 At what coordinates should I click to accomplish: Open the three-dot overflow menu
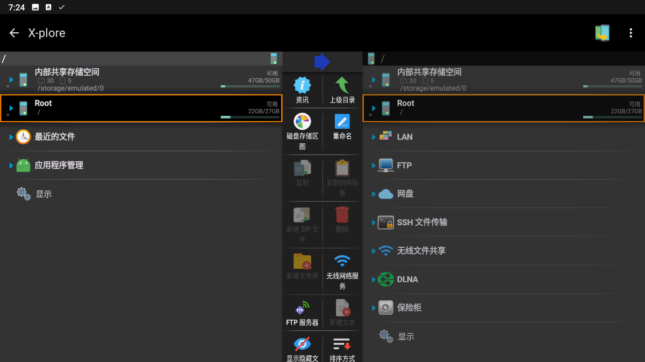(630, 33)
